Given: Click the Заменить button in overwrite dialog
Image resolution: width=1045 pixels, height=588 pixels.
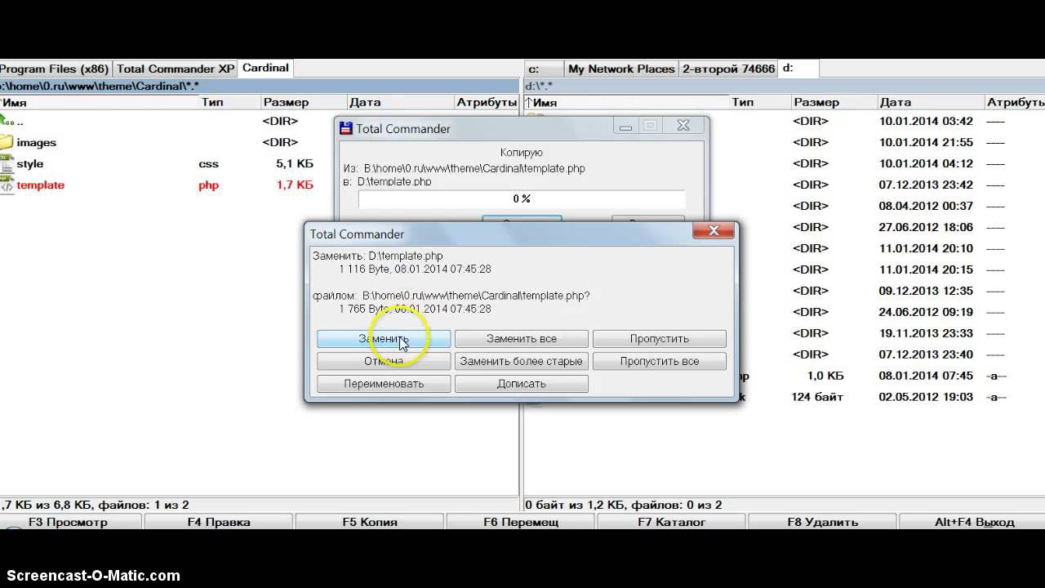Looking at the screenshot, I should coord(384,338).
